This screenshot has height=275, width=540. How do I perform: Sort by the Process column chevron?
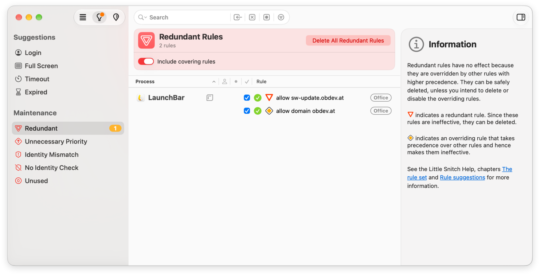click(214, 82)
